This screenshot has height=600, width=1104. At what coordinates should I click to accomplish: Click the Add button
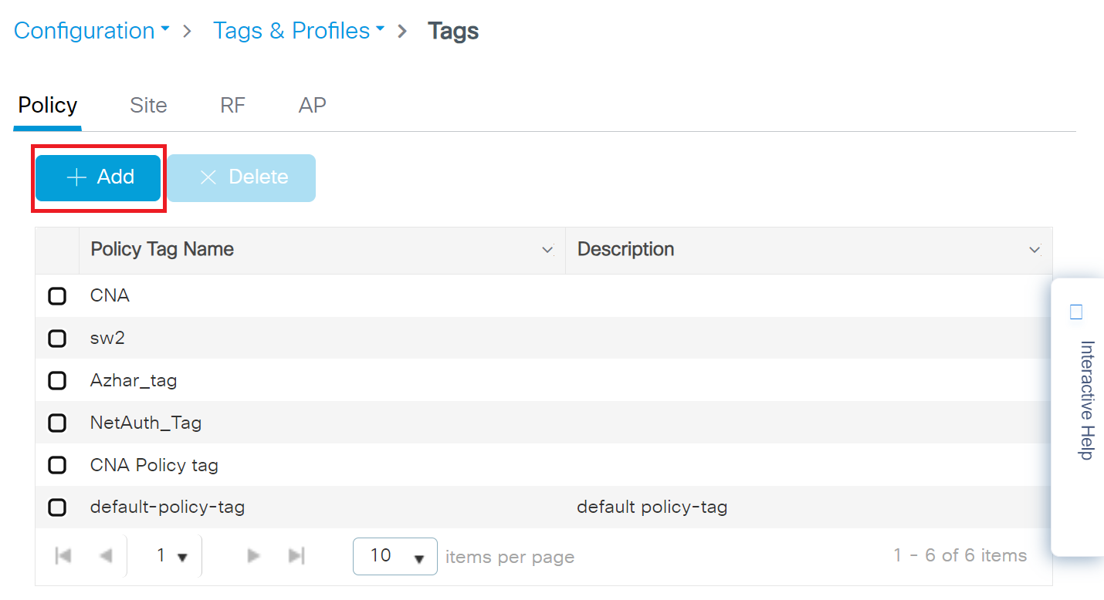coord(98,177)
